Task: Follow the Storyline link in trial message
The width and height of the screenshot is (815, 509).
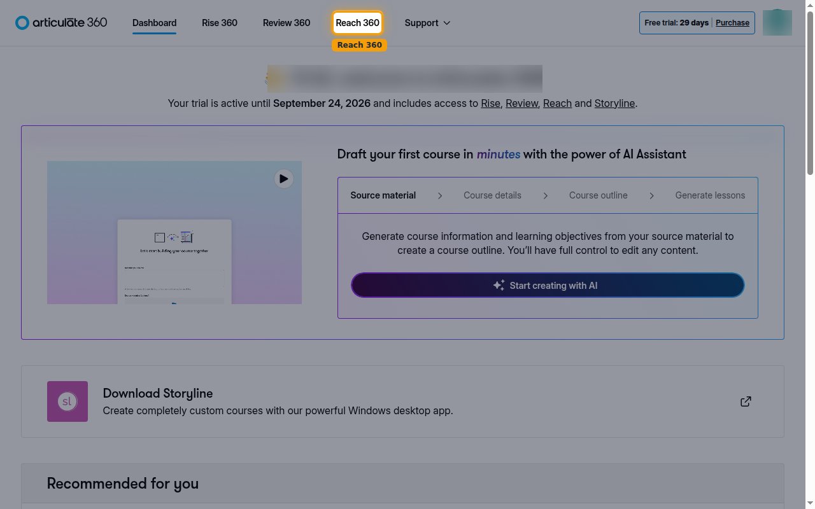Action: [x=614, y=103]
